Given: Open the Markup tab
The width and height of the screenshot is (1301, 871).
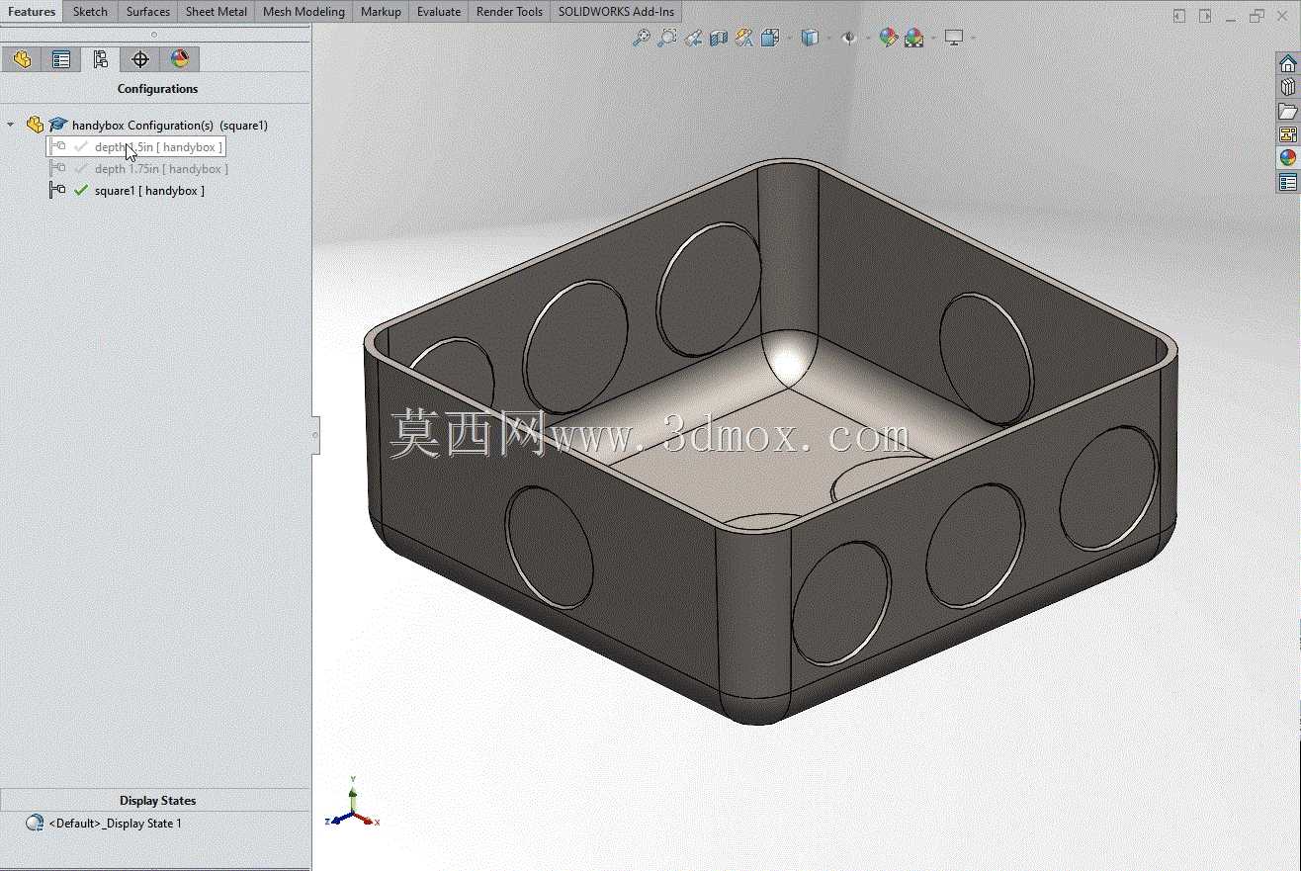Looking at the screenshot, I should pyautogui.click(x=381, y=12).
